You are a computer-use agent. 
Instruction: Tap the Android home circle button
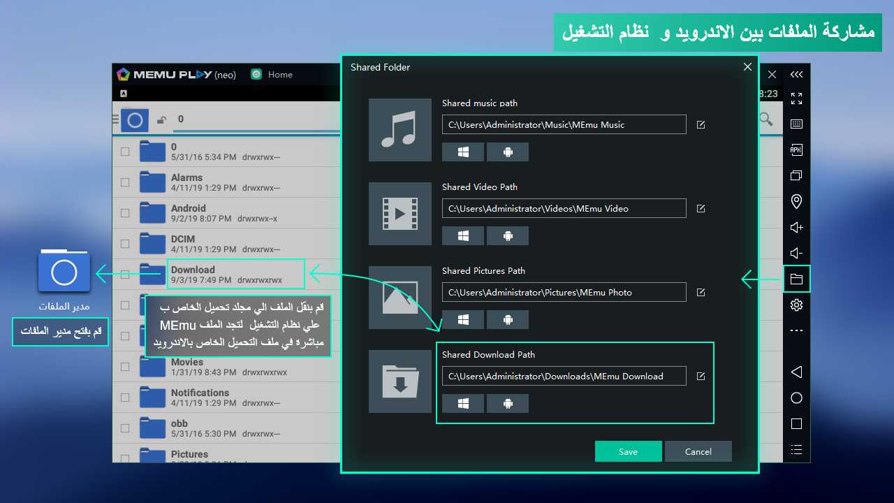796,398
